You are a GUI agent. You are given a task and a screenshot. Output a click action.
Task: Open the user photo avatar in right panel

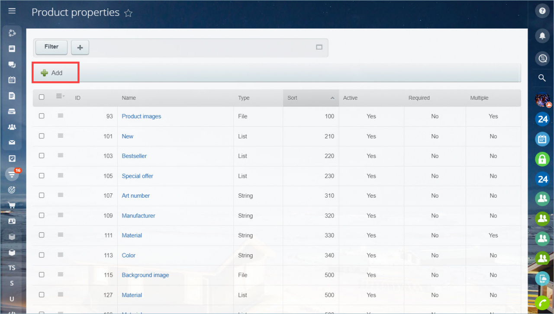tap(542, 100)
